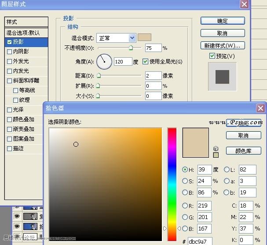Viewport: 267px width, 245px height.
Task: Open the 颜色库 color libraries button
Action: point(243,151)
